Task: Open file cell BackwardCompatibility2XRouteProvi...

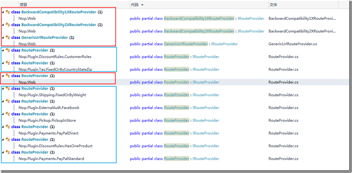Action: [302, 31]
